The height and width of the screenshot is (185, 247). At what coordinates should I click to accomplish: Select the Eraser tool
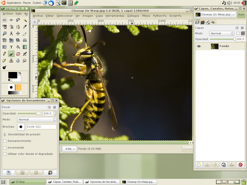click(x=18, y=54)
